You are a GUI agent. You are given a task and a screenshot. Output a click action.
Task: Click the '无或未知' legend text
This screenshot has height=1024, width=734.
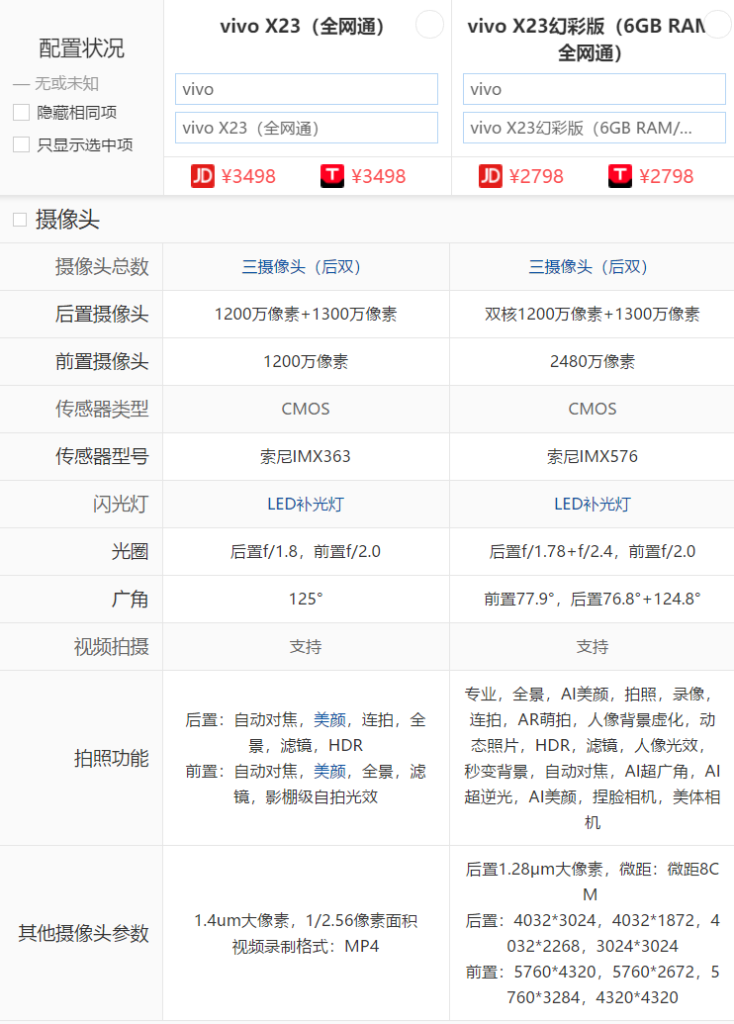pos(66,83)
